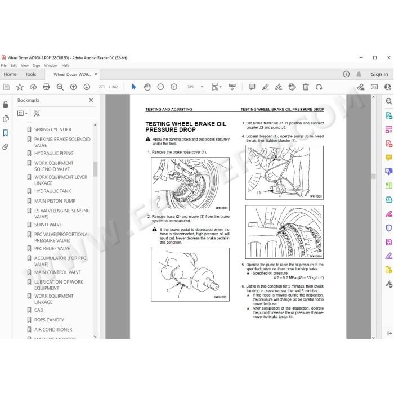394x394 pixels.
Task: Share a link to this file
Action: coord(361,87)
